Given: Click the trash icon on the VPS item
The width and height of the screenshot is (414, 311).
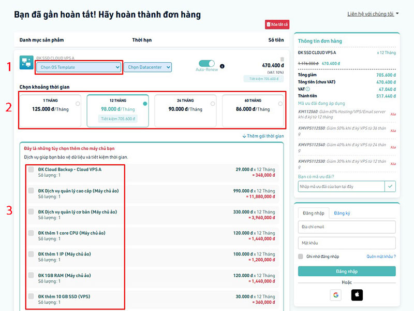Looking at the screenshot, I should [282, 59].
